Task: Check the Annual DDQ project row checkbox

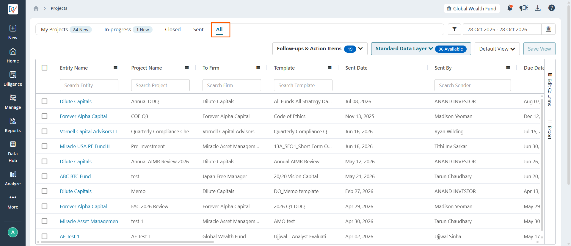Action: (45, 101)
